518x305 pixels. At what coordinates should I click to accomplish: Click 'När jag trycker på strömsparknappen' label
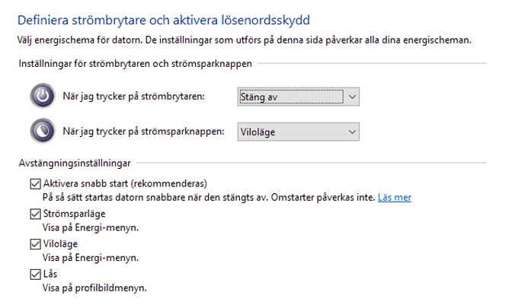pos(144,132)
